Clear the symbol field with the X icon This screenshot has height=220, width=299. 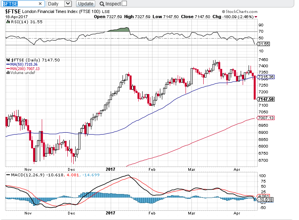click(40, 4)
